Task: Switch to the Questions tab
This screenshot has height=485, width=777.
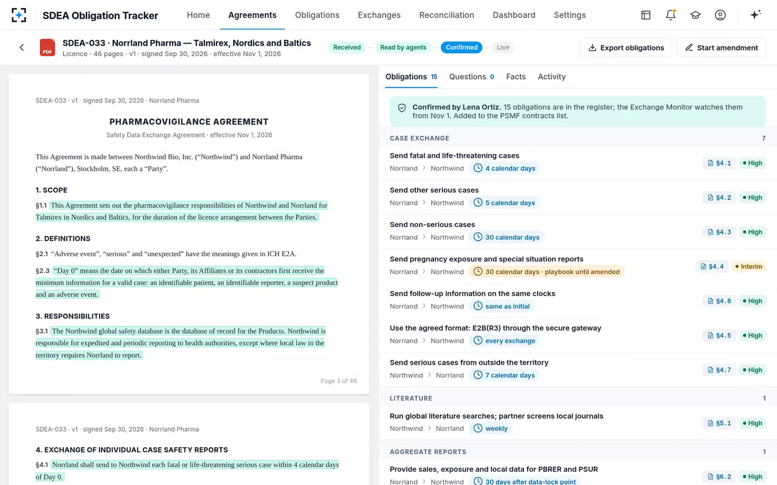Action: point(472,77)
